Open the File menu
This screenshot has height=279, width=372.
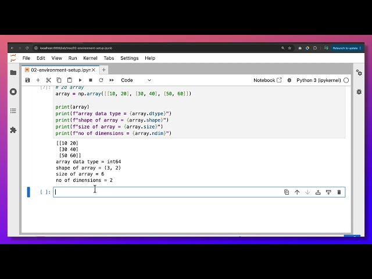pyautogui.click(x=26, y=58)
